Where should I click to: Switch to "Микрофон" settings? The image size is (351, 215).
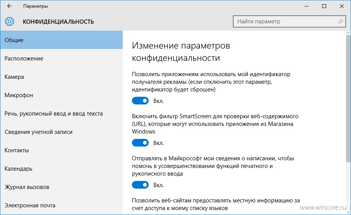[61, 95]
